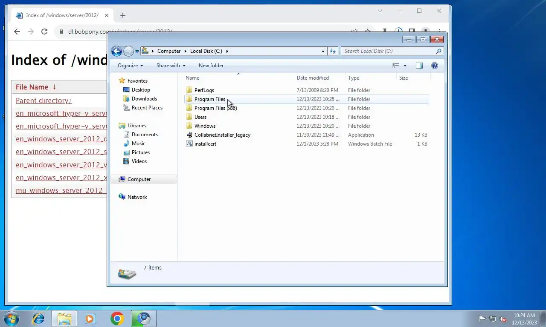Refresh the Local Disk (C:) folder view

pos(333,51)
